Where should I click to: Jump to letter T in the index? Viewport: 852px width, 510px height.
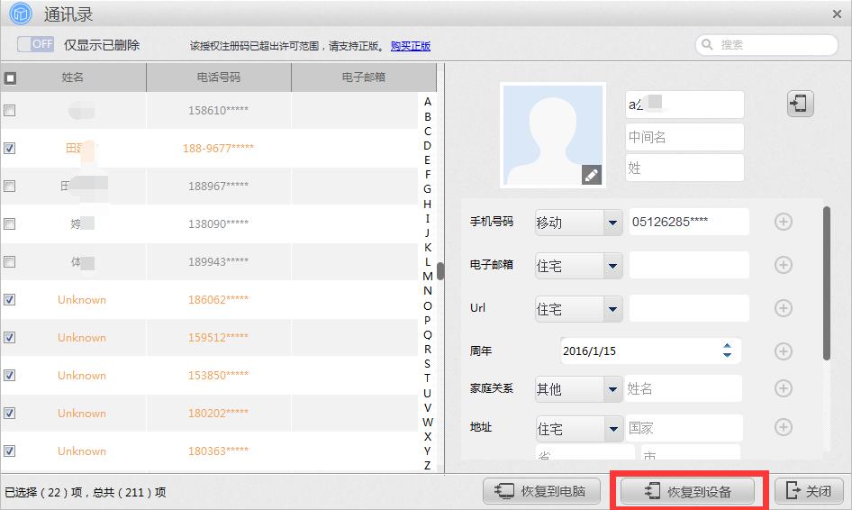coord(428,378)
